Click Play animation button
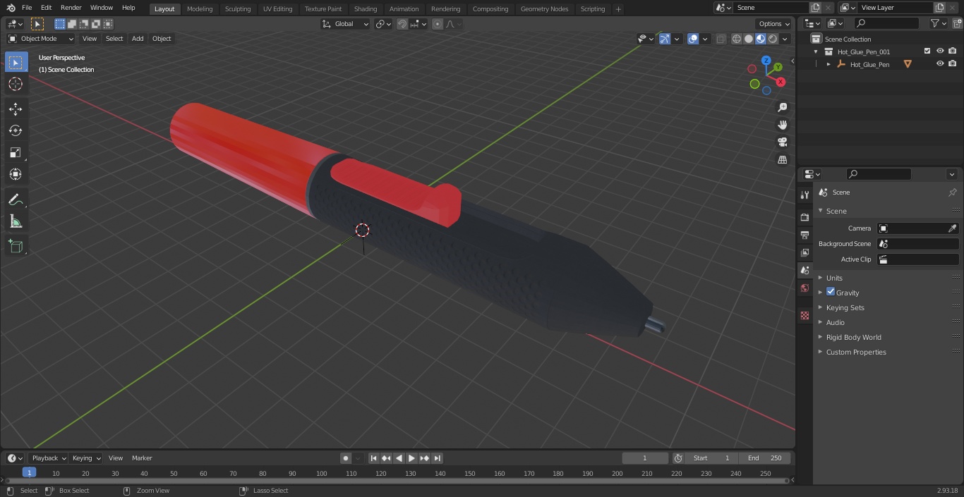Viewport: 964px width, 497px height. coord(412,458)
